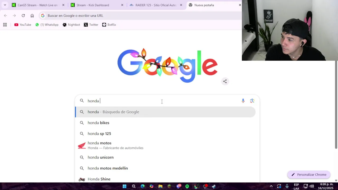Share the Google doodle

click(x=225, y=81)
